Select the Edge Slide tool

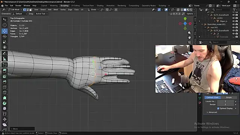pos(4,114)
